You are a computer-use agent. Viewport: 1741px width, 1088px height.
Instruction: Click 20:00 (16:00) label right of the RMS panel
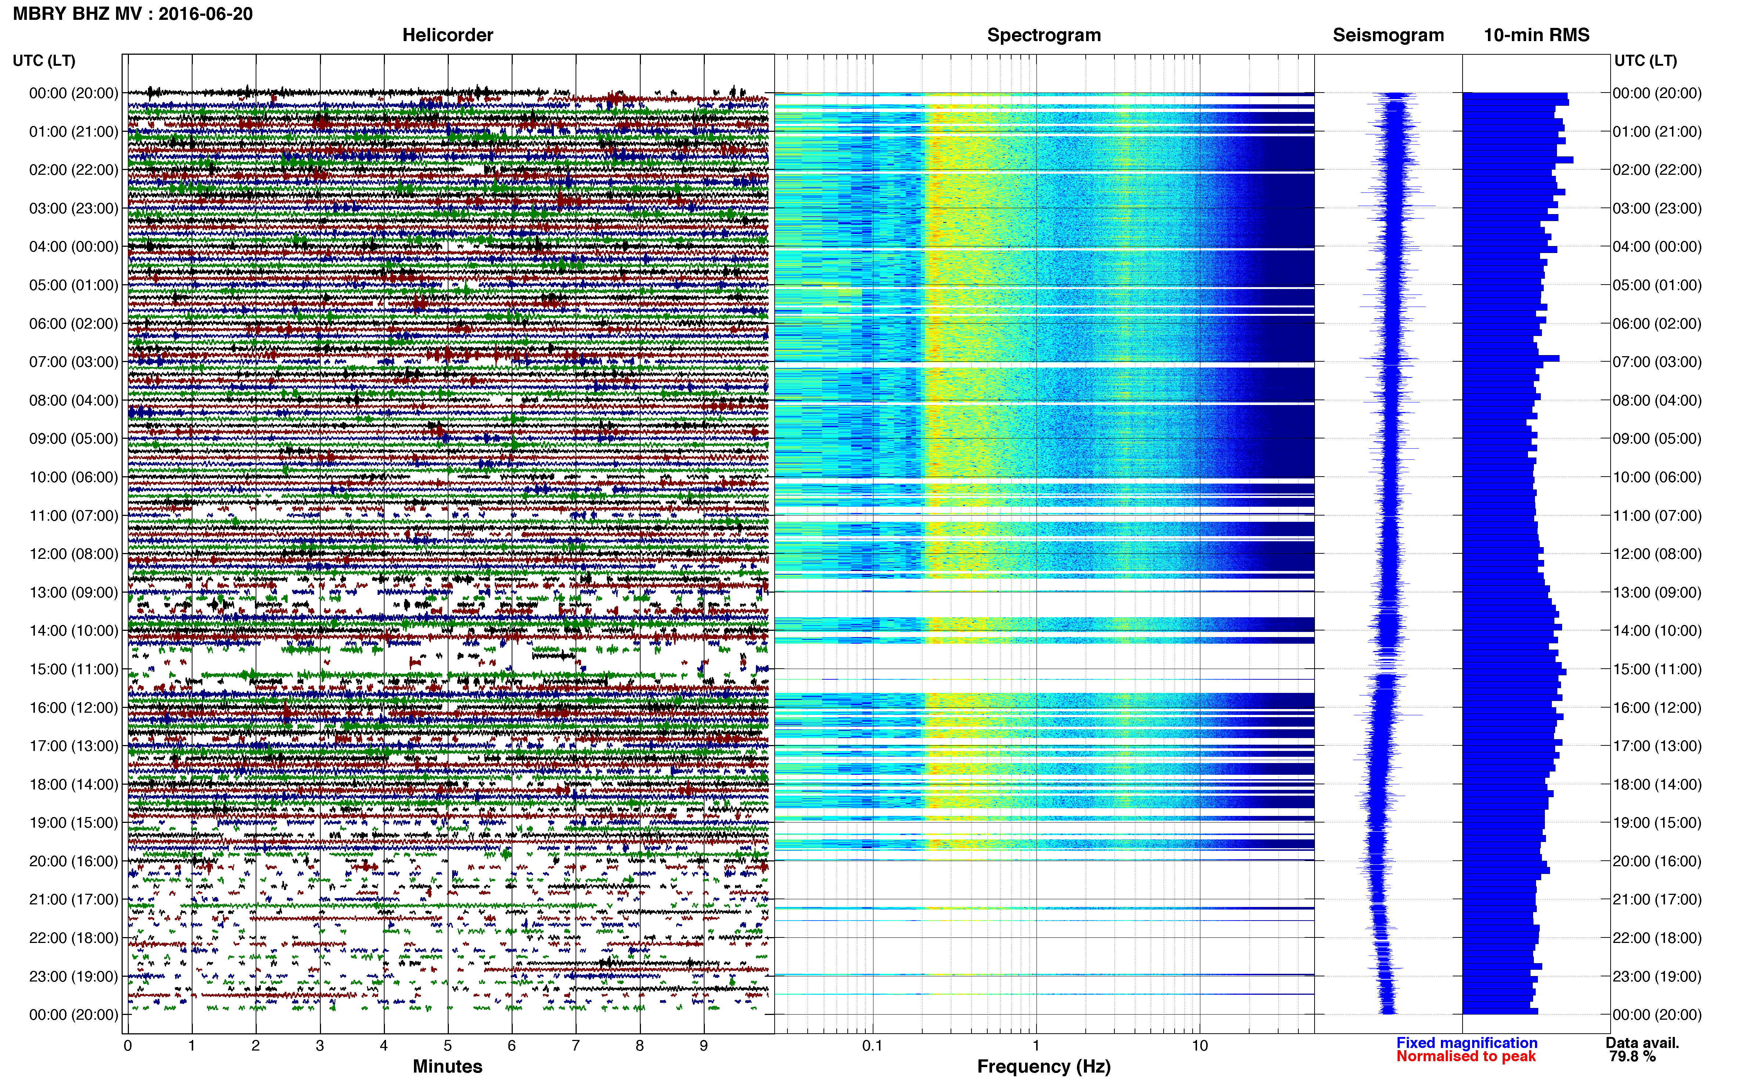pos(1658,861)
